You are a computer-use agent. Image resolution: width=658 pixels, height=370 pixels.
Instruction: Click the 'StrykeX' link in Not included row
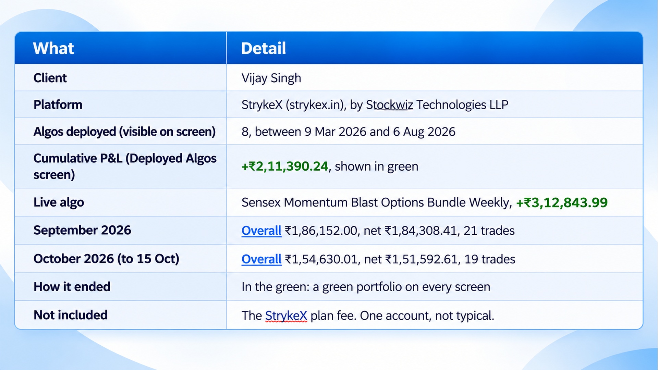286,316
